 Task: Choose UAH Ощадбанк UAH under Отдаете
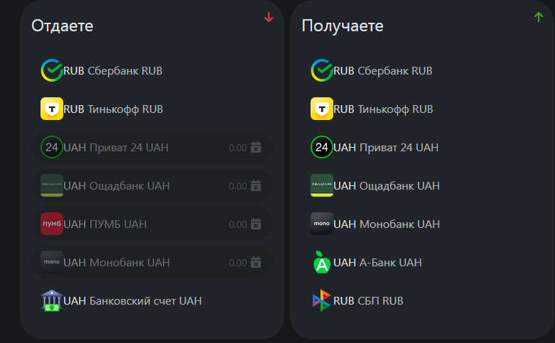[152, 185]
